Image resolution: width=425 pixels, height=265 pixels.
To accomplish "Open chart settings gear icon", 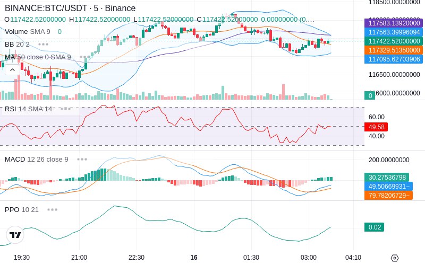I will pyautogui.click(x=395, y=258).
